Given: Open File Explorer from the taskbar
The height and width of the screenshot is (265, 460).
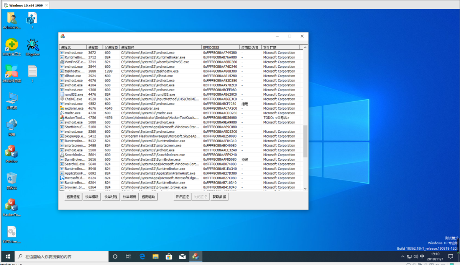Looking at the screenshot, I should click(x=156, y=256).
